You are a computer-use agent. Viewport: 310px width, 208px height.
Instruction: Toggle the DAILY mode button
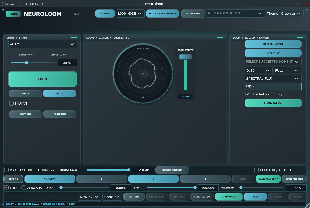(x=60, y=93)
